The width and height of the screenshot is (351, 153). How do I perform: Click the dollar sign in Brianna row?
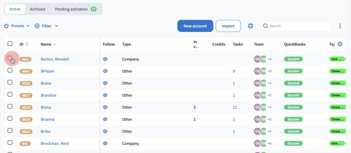point(194,119)
